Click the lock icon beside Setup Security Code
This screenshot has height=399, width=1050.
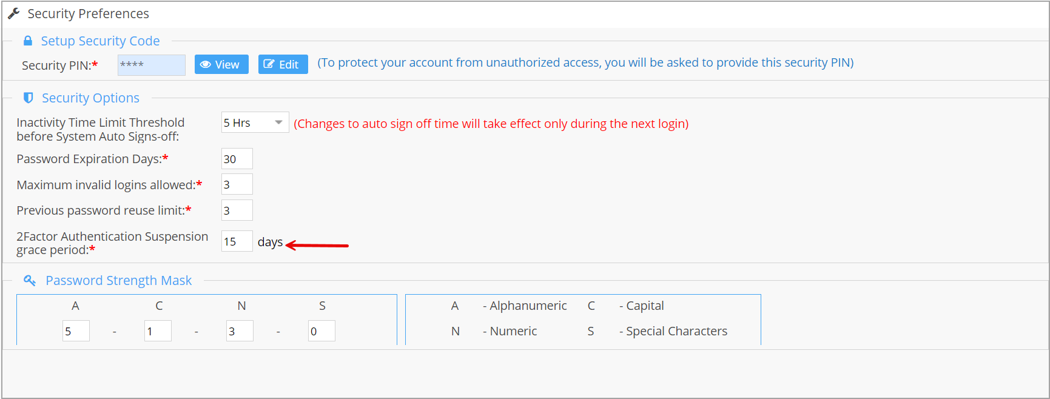pyautogui.click(x=28, y=41)
